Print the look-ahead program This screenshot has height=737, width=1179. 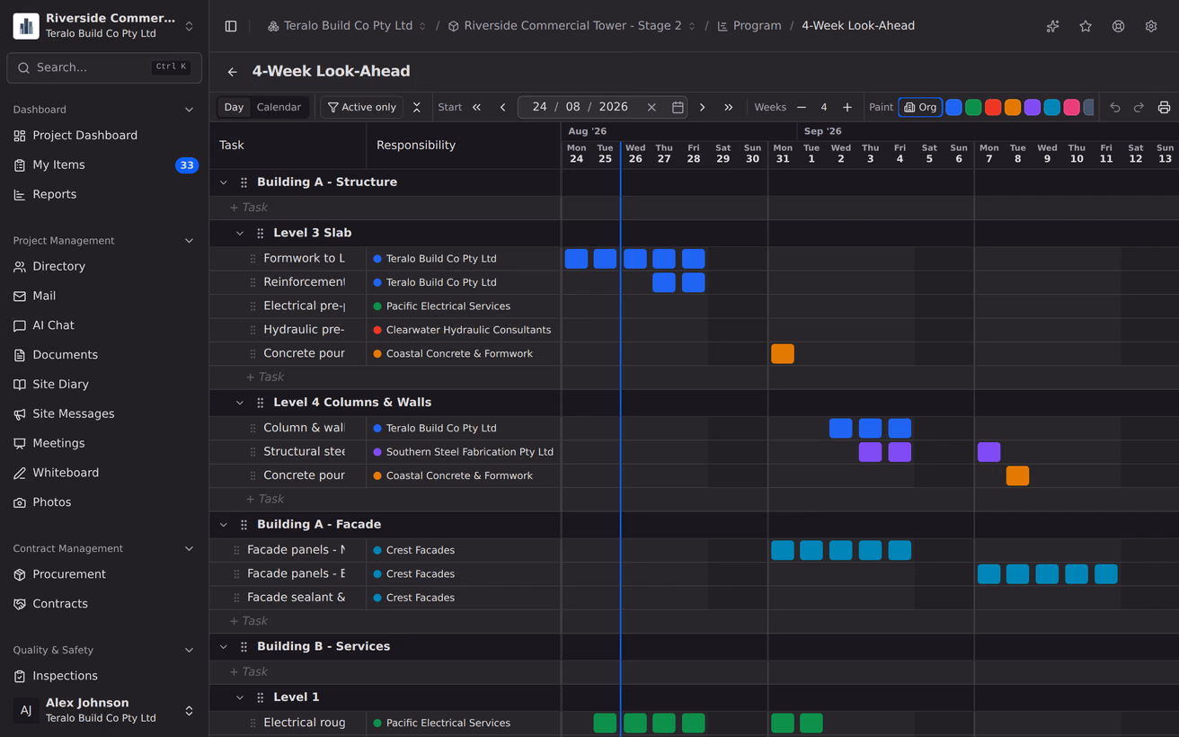point(1164,107)
